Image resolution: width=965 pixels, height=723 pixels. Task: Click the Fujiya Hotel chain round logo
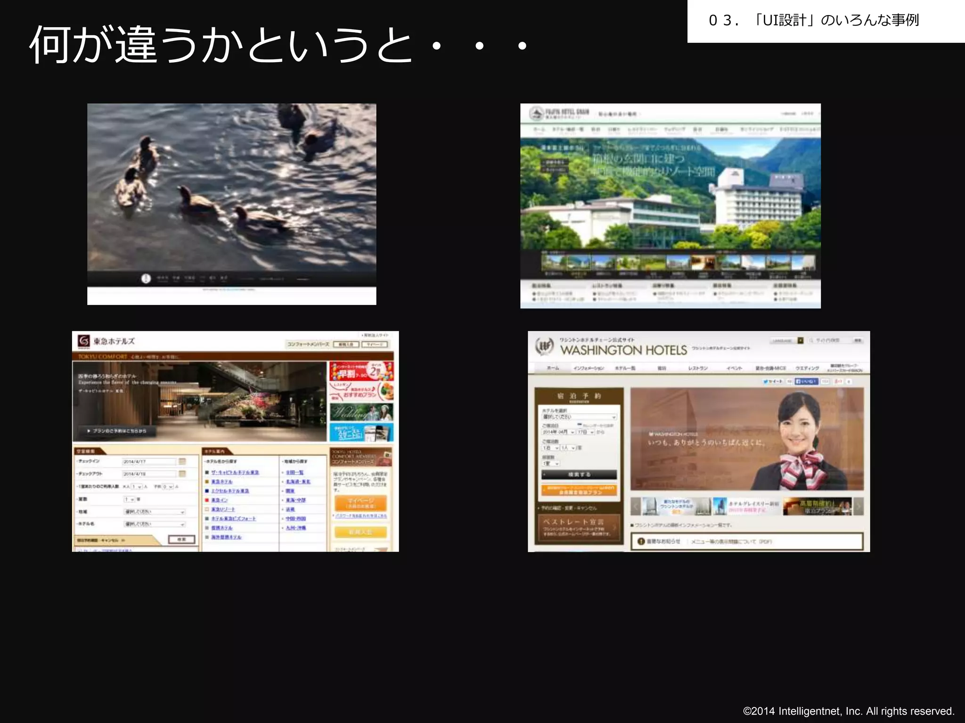point(536,113)
